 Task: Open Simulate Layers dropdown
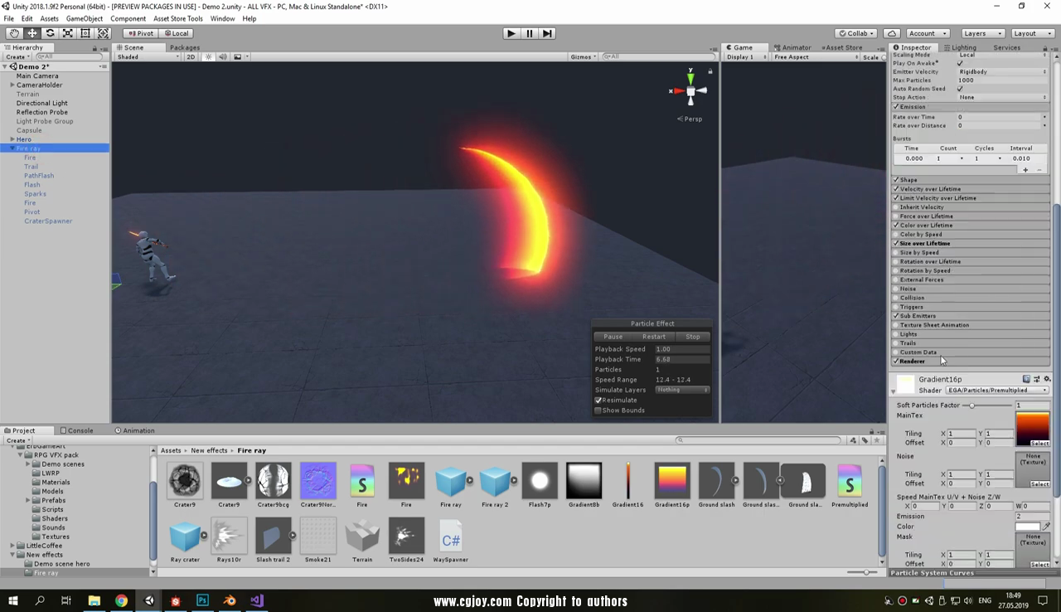(x=682, y=390)
